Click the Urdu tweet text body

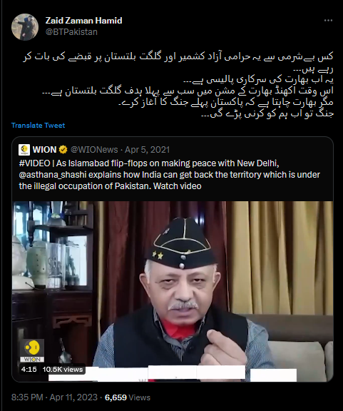178,85
